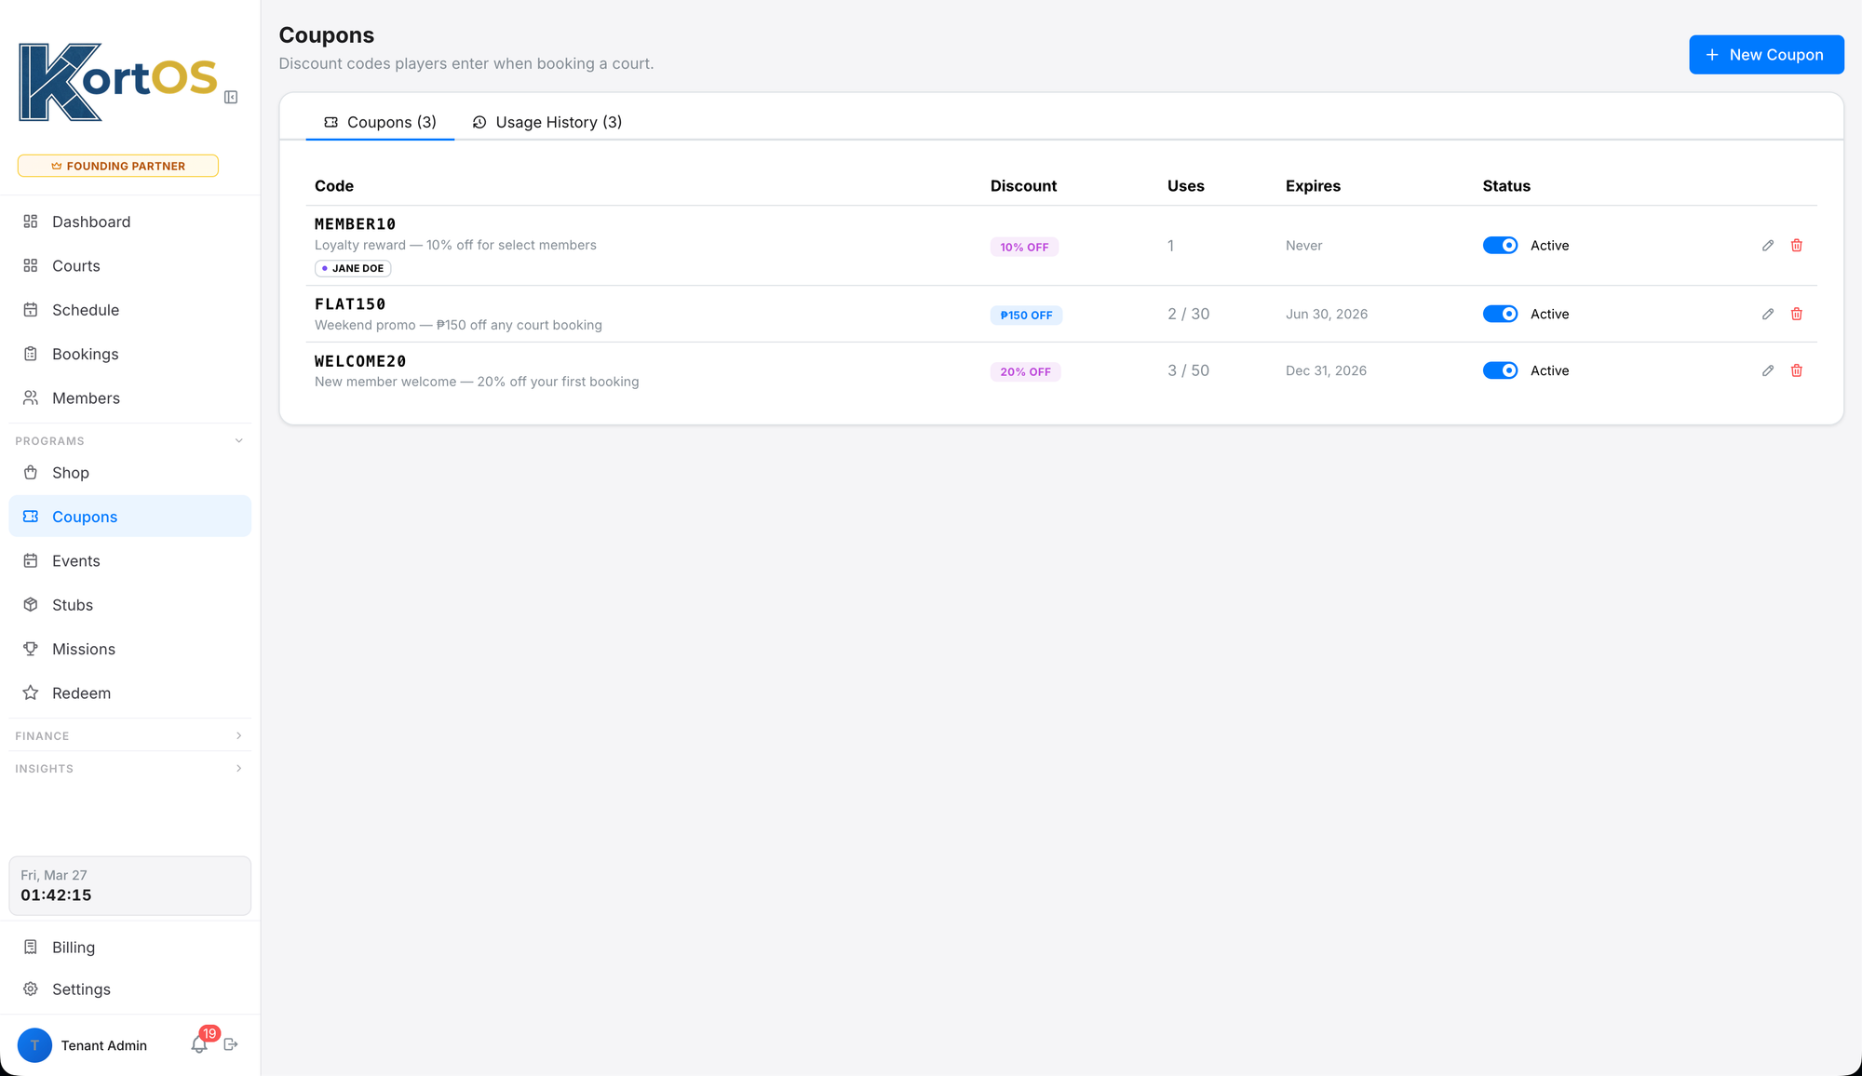The height and width of the screenshot is (1076, 1862).
Task: Collapse the sidebar using the panel icon
Action: pyautogui.click(x=231, y=97)
